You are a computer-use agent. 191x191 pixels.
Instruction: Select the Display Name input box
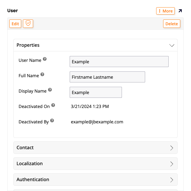pos(95,92)
